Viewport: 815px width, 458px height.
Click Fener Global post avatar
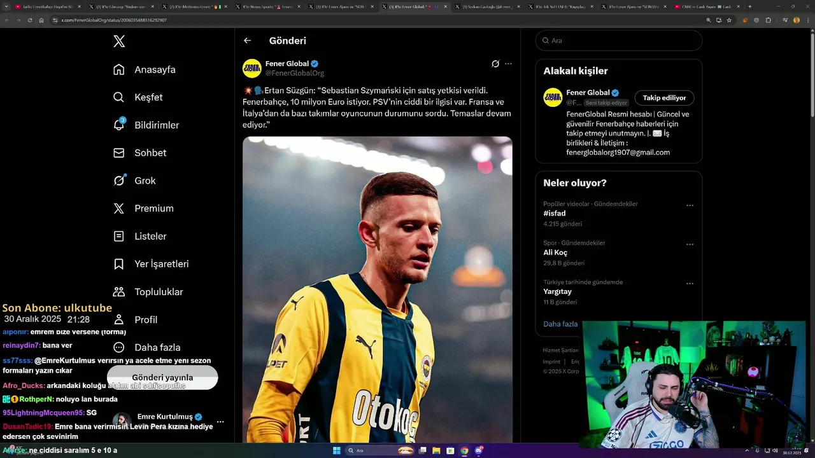click(x=252, y=68)
